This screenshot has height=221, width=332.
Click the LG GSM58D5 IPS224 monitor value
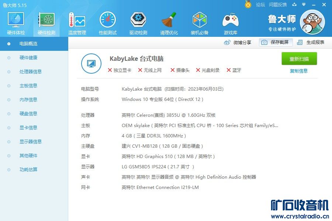pyautogui.click(x=158, y=167)
